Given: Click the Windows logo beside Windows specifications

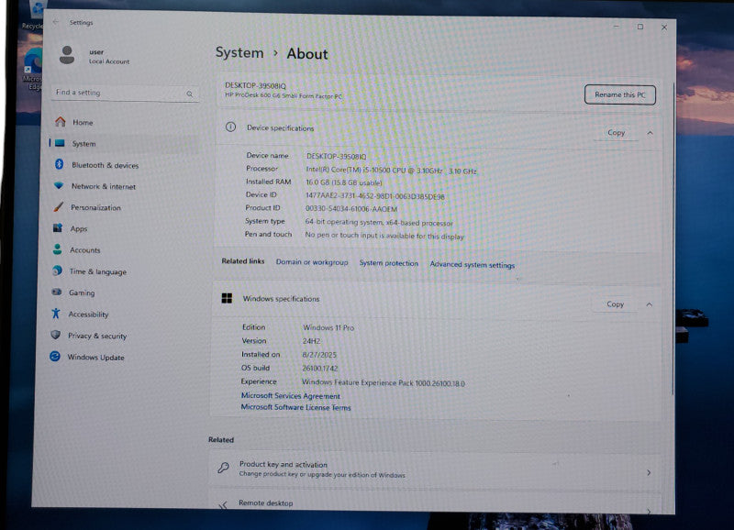Looking at the screenshot, I should [227, 298].
